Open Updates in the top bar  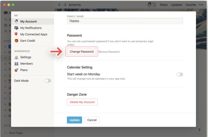pyautogui.click(x=176, y=5)
